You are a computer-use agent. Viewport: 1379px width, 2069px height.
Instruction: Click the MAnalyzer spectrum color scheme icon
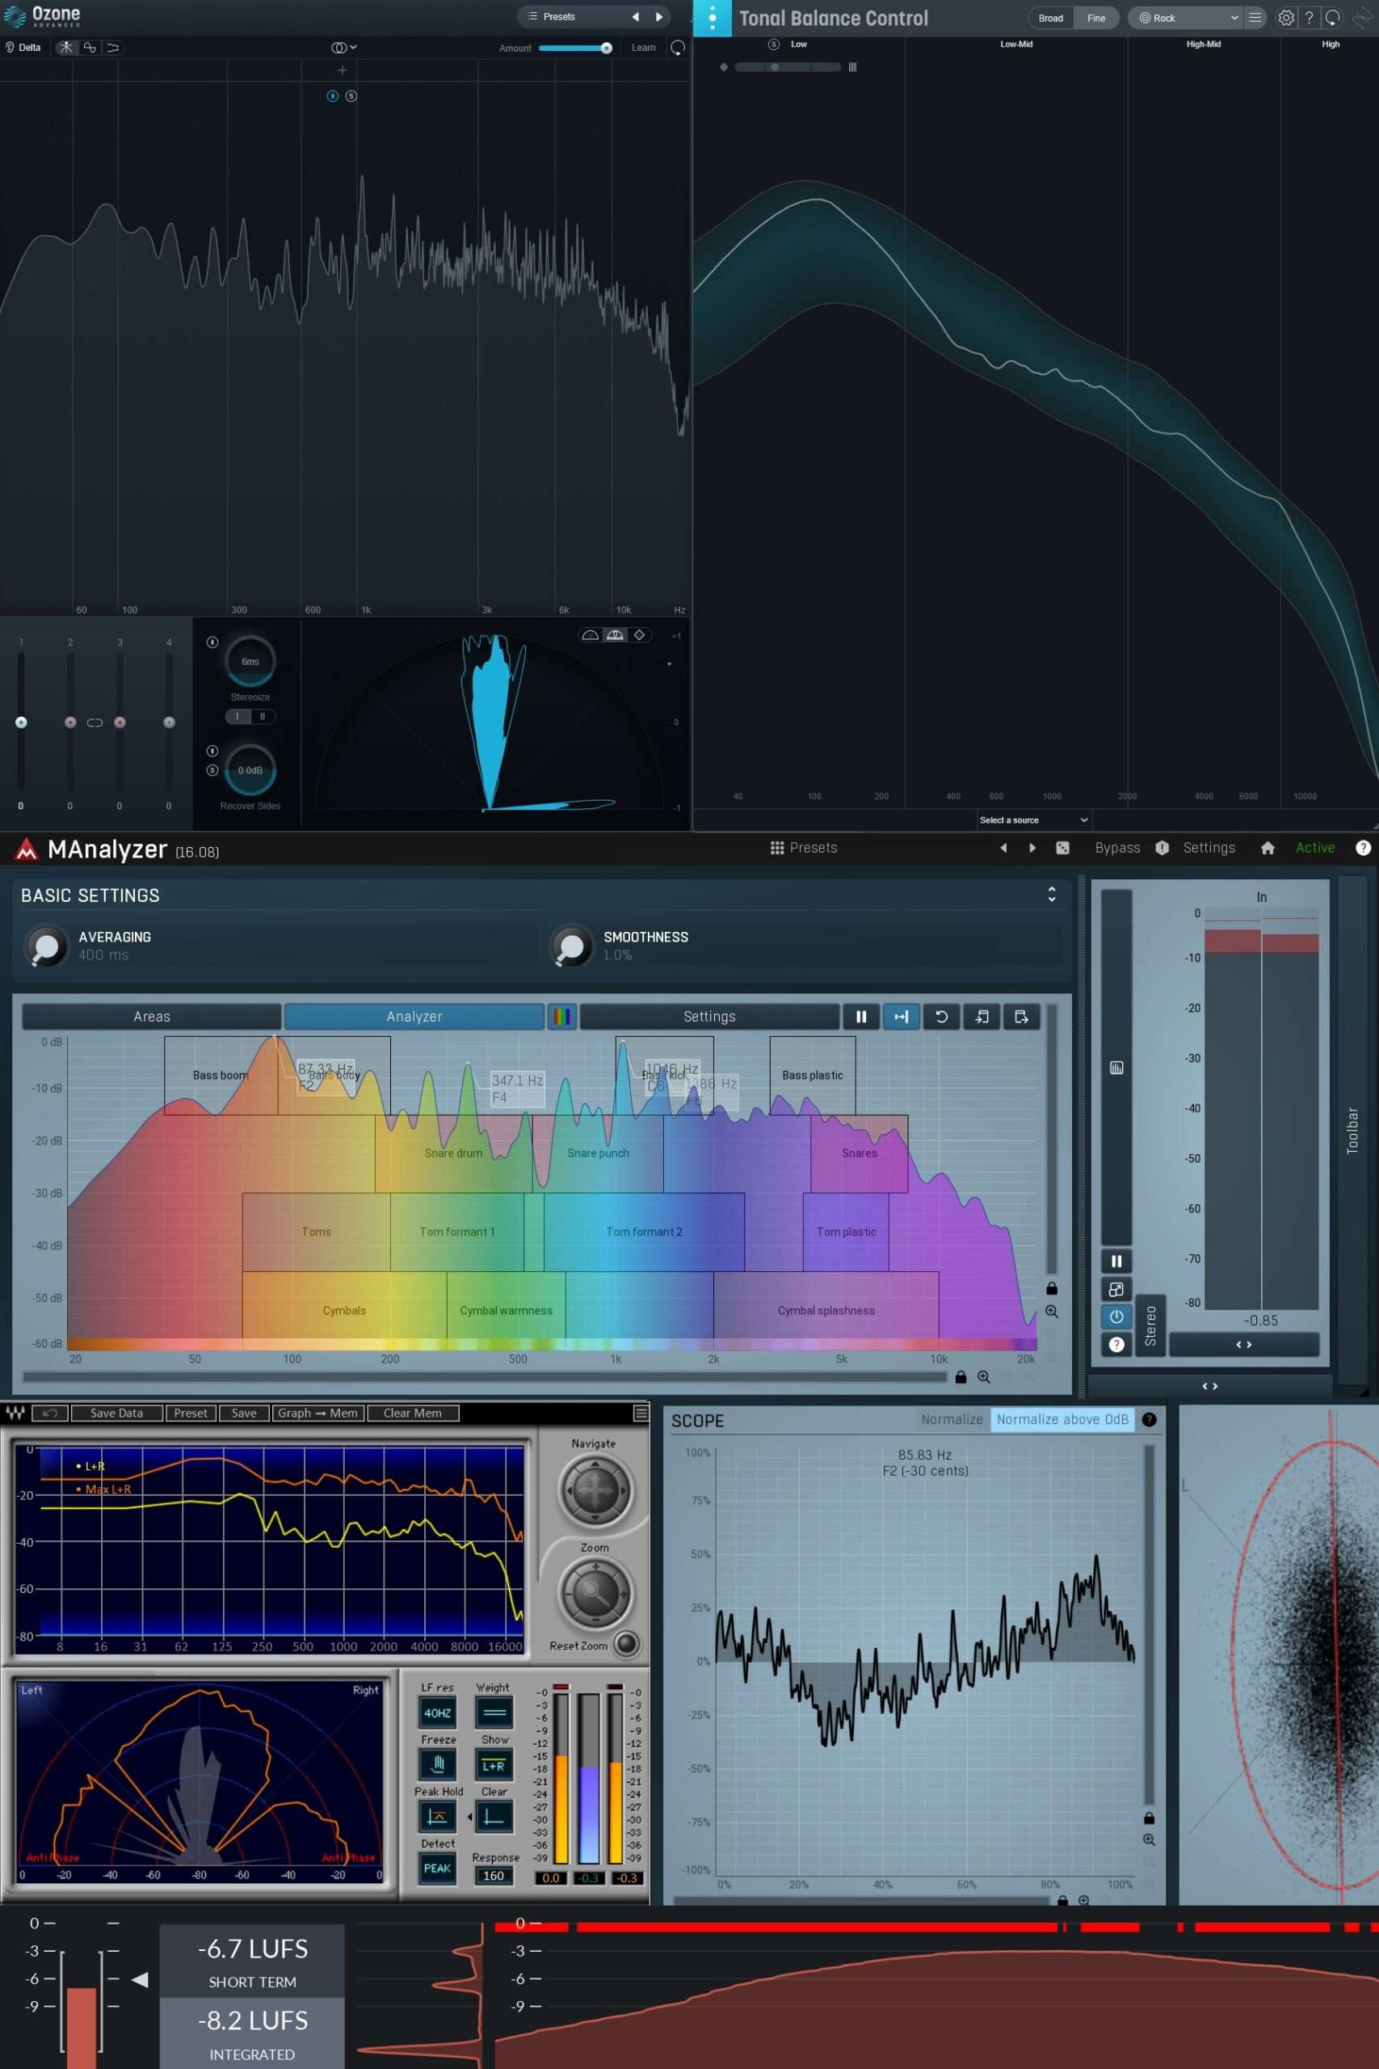[562, 1017]
